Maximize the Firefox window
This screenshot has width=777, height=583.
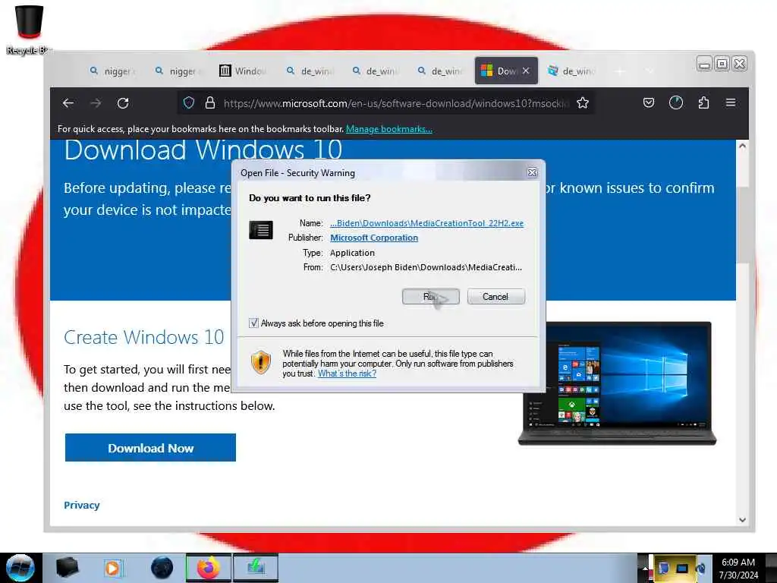coord(722,64)
